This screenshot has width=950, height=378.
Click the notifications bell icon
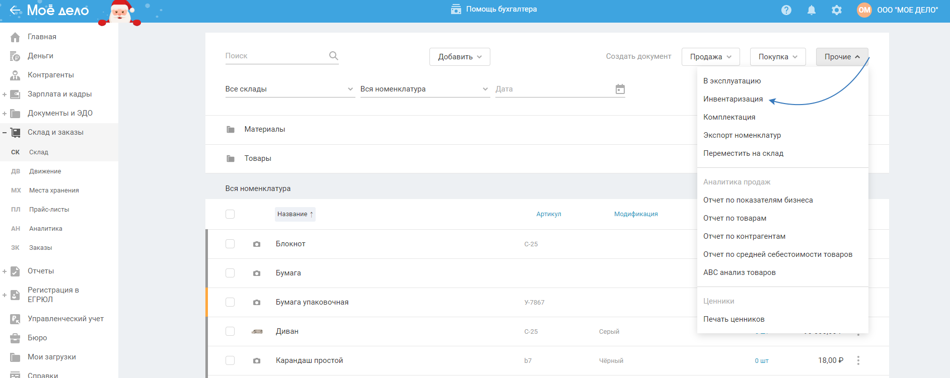811,10
